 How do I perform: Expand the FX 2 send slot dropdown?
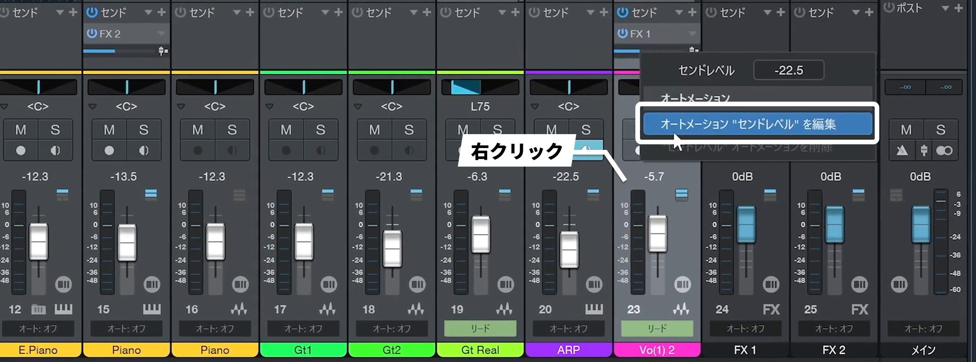coord(161,33)
